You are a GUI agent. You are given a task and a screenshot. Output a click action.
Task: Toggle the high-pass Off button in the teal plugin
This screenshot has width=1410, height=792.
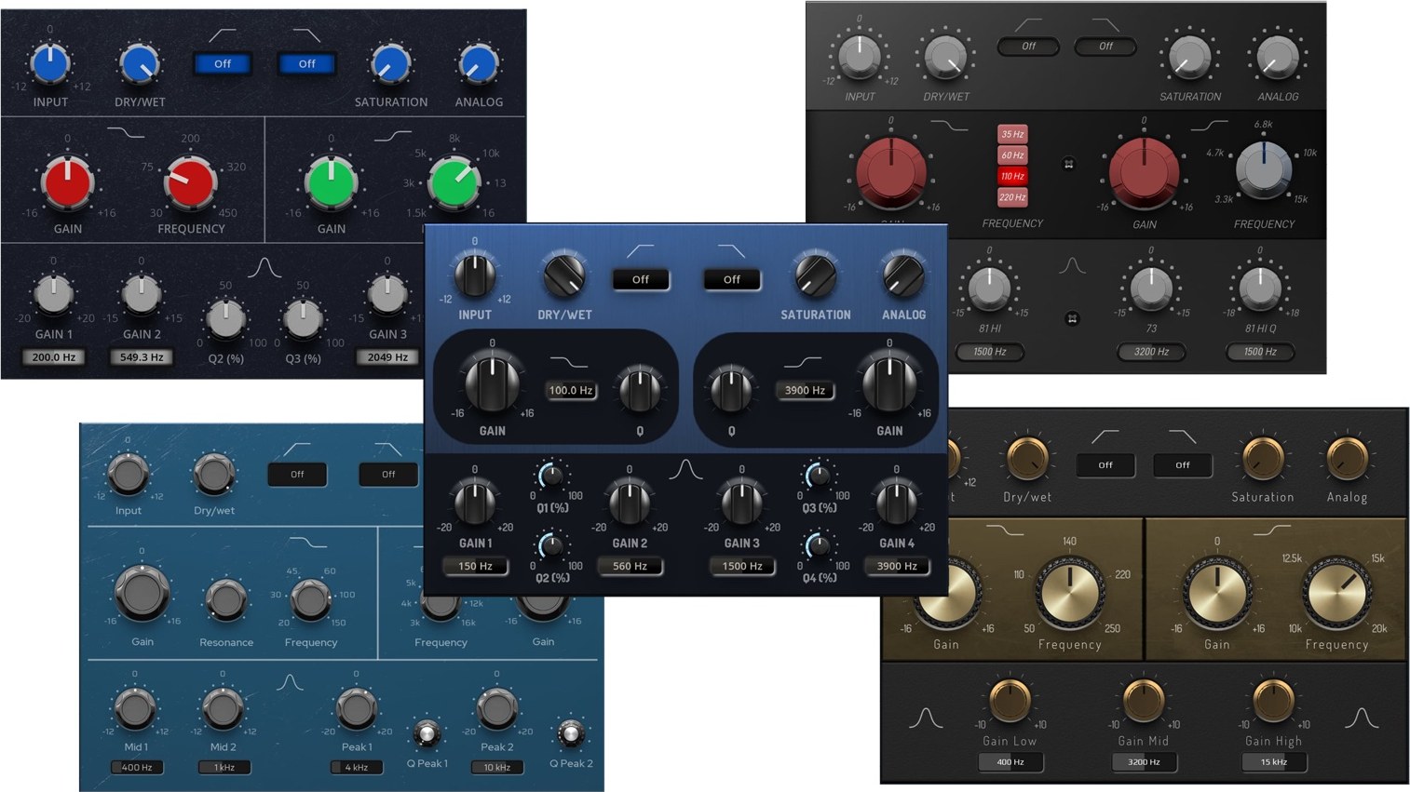coord(297,475)
